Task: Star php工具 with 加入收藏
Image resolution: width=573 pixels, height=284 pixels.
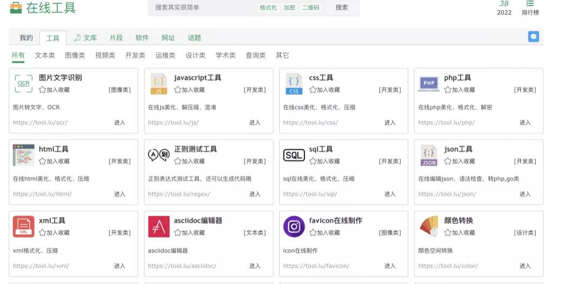Action: [460, 89]
